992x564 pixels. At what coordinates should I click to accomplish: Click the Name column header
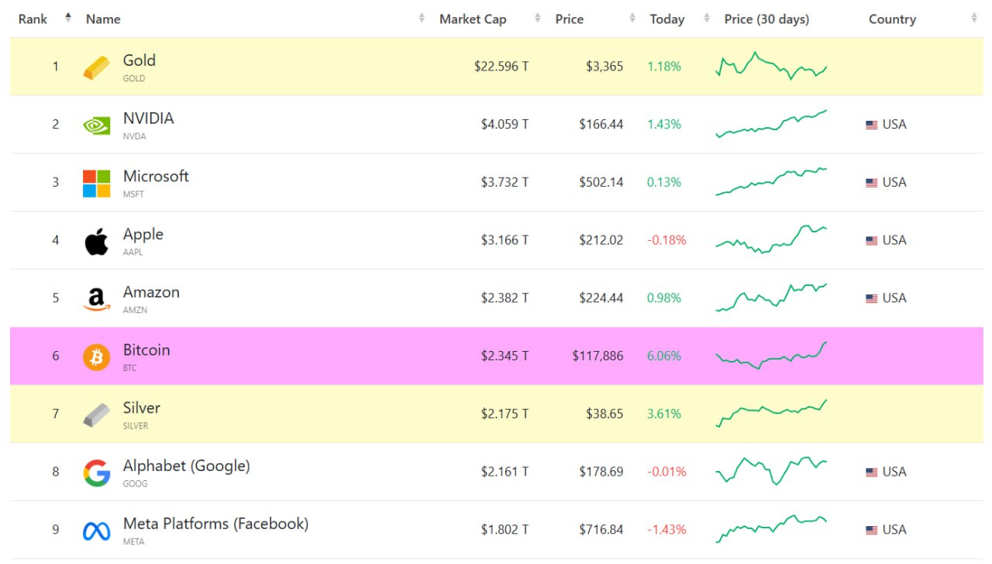[x=103, y=19]
